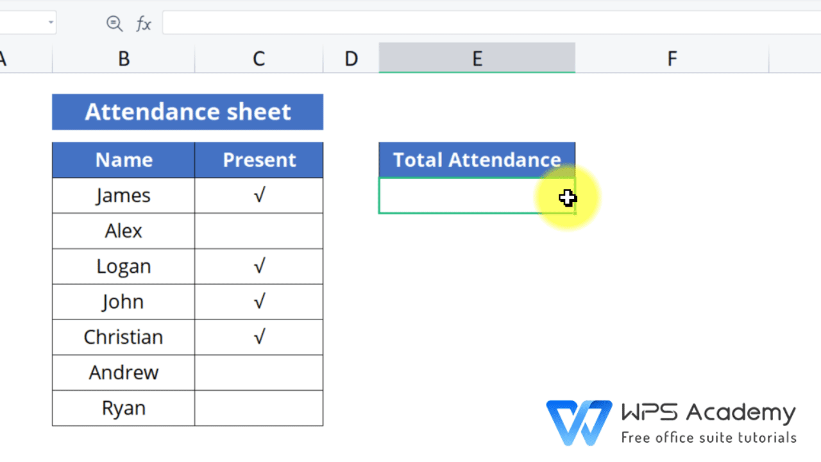Select column B header
Screen dimensions: 821x462
click(x=124, y=59)
